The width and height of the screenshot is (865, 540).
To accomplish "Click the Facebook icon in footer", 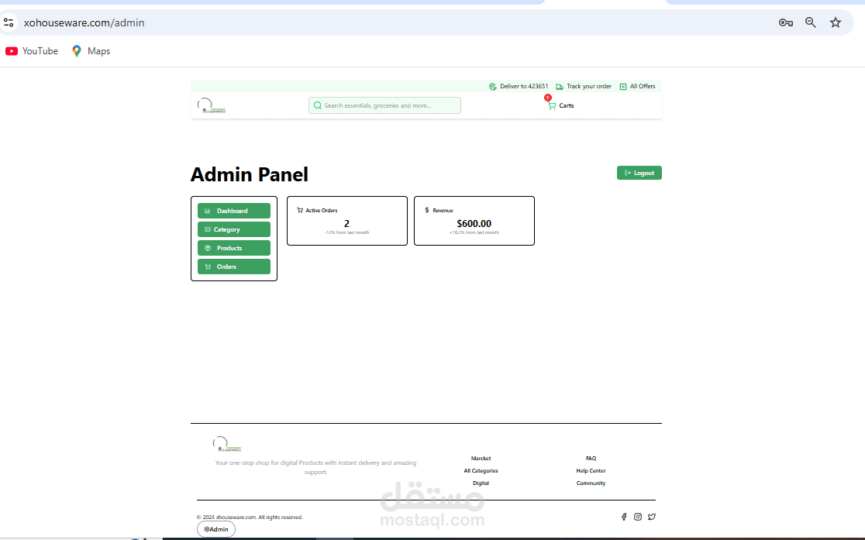I will pyautogui.click(x=624, y=517).
